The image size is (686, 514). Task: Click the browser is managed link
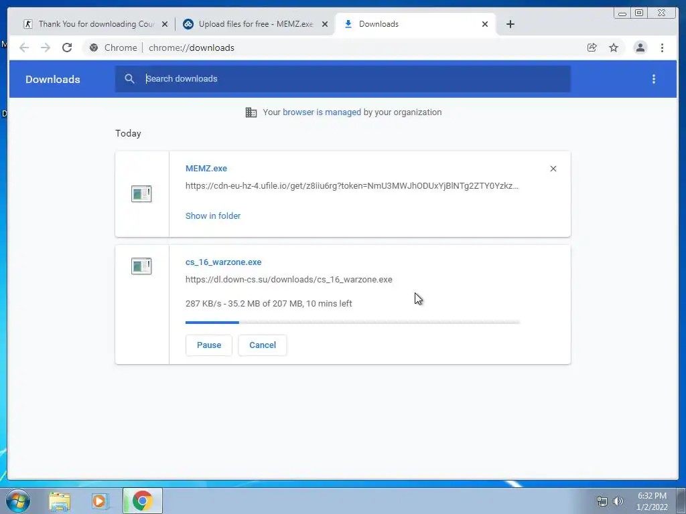pyautogui.click(x=322, y=112)
